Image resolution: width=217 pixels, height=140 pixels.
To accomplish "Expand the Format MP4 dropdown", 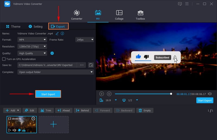I will (32, 40).
